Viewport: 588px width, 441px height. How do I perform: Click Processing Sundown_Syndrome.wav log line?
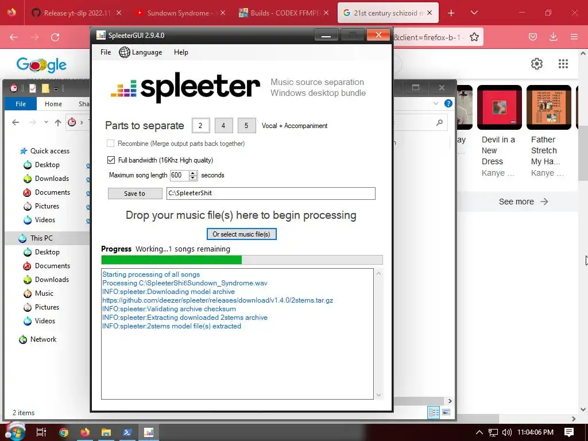[184, 283]
